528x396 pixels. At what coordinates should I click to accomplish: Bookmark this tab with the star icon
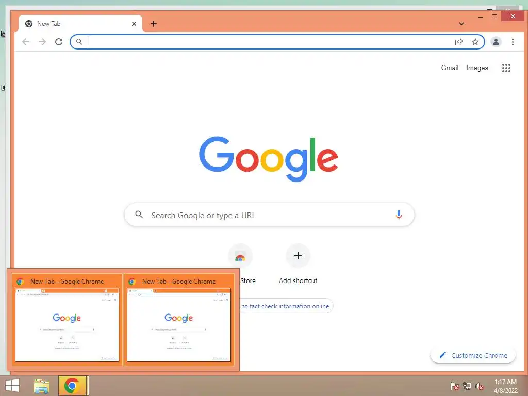475,42
